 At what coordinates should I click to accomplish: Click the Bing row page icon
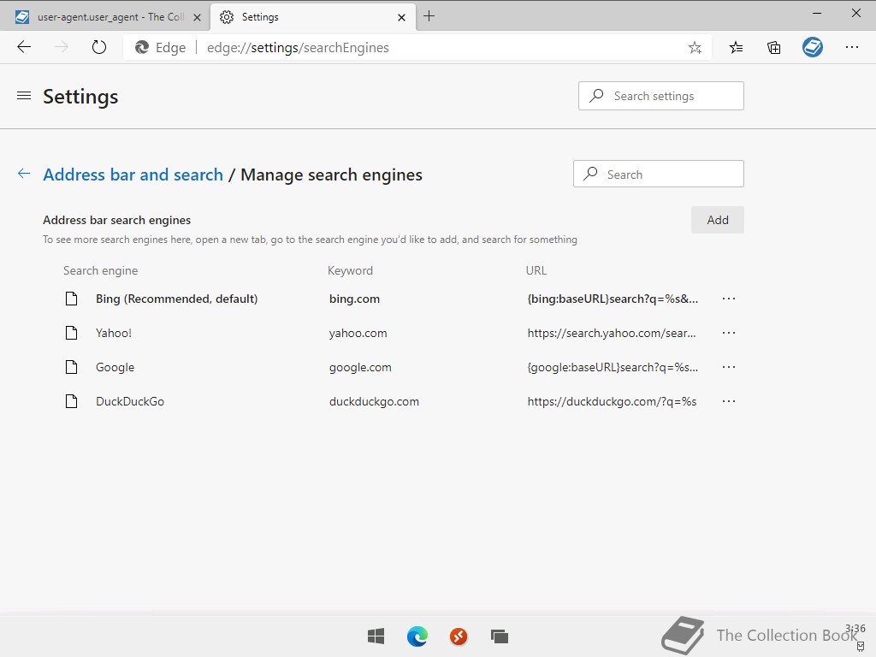[x=72, y=299]
